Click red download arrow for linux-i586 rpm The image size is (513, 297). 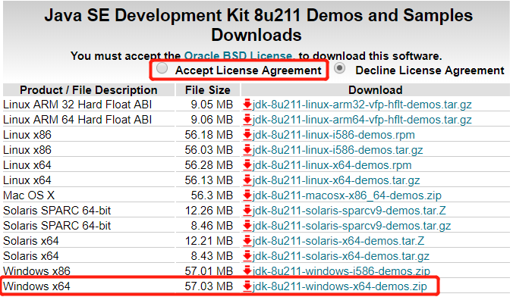[x=247, y=135]
